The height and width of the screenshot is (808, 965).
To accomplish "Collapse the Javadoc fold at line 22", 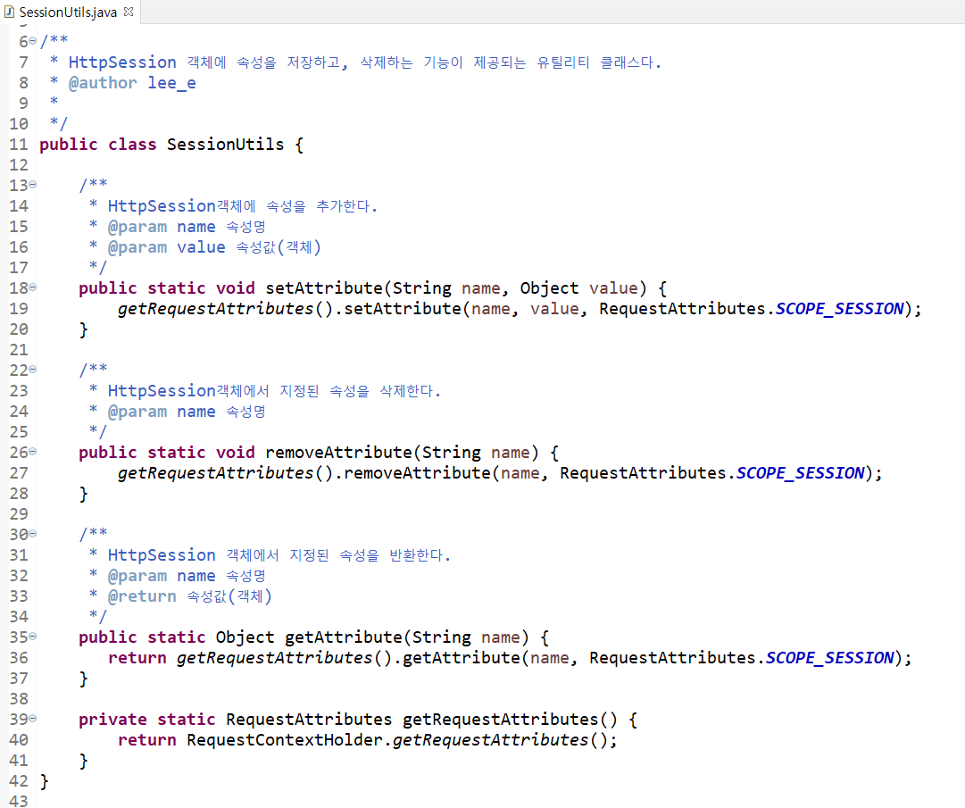I will coord(33,370).
